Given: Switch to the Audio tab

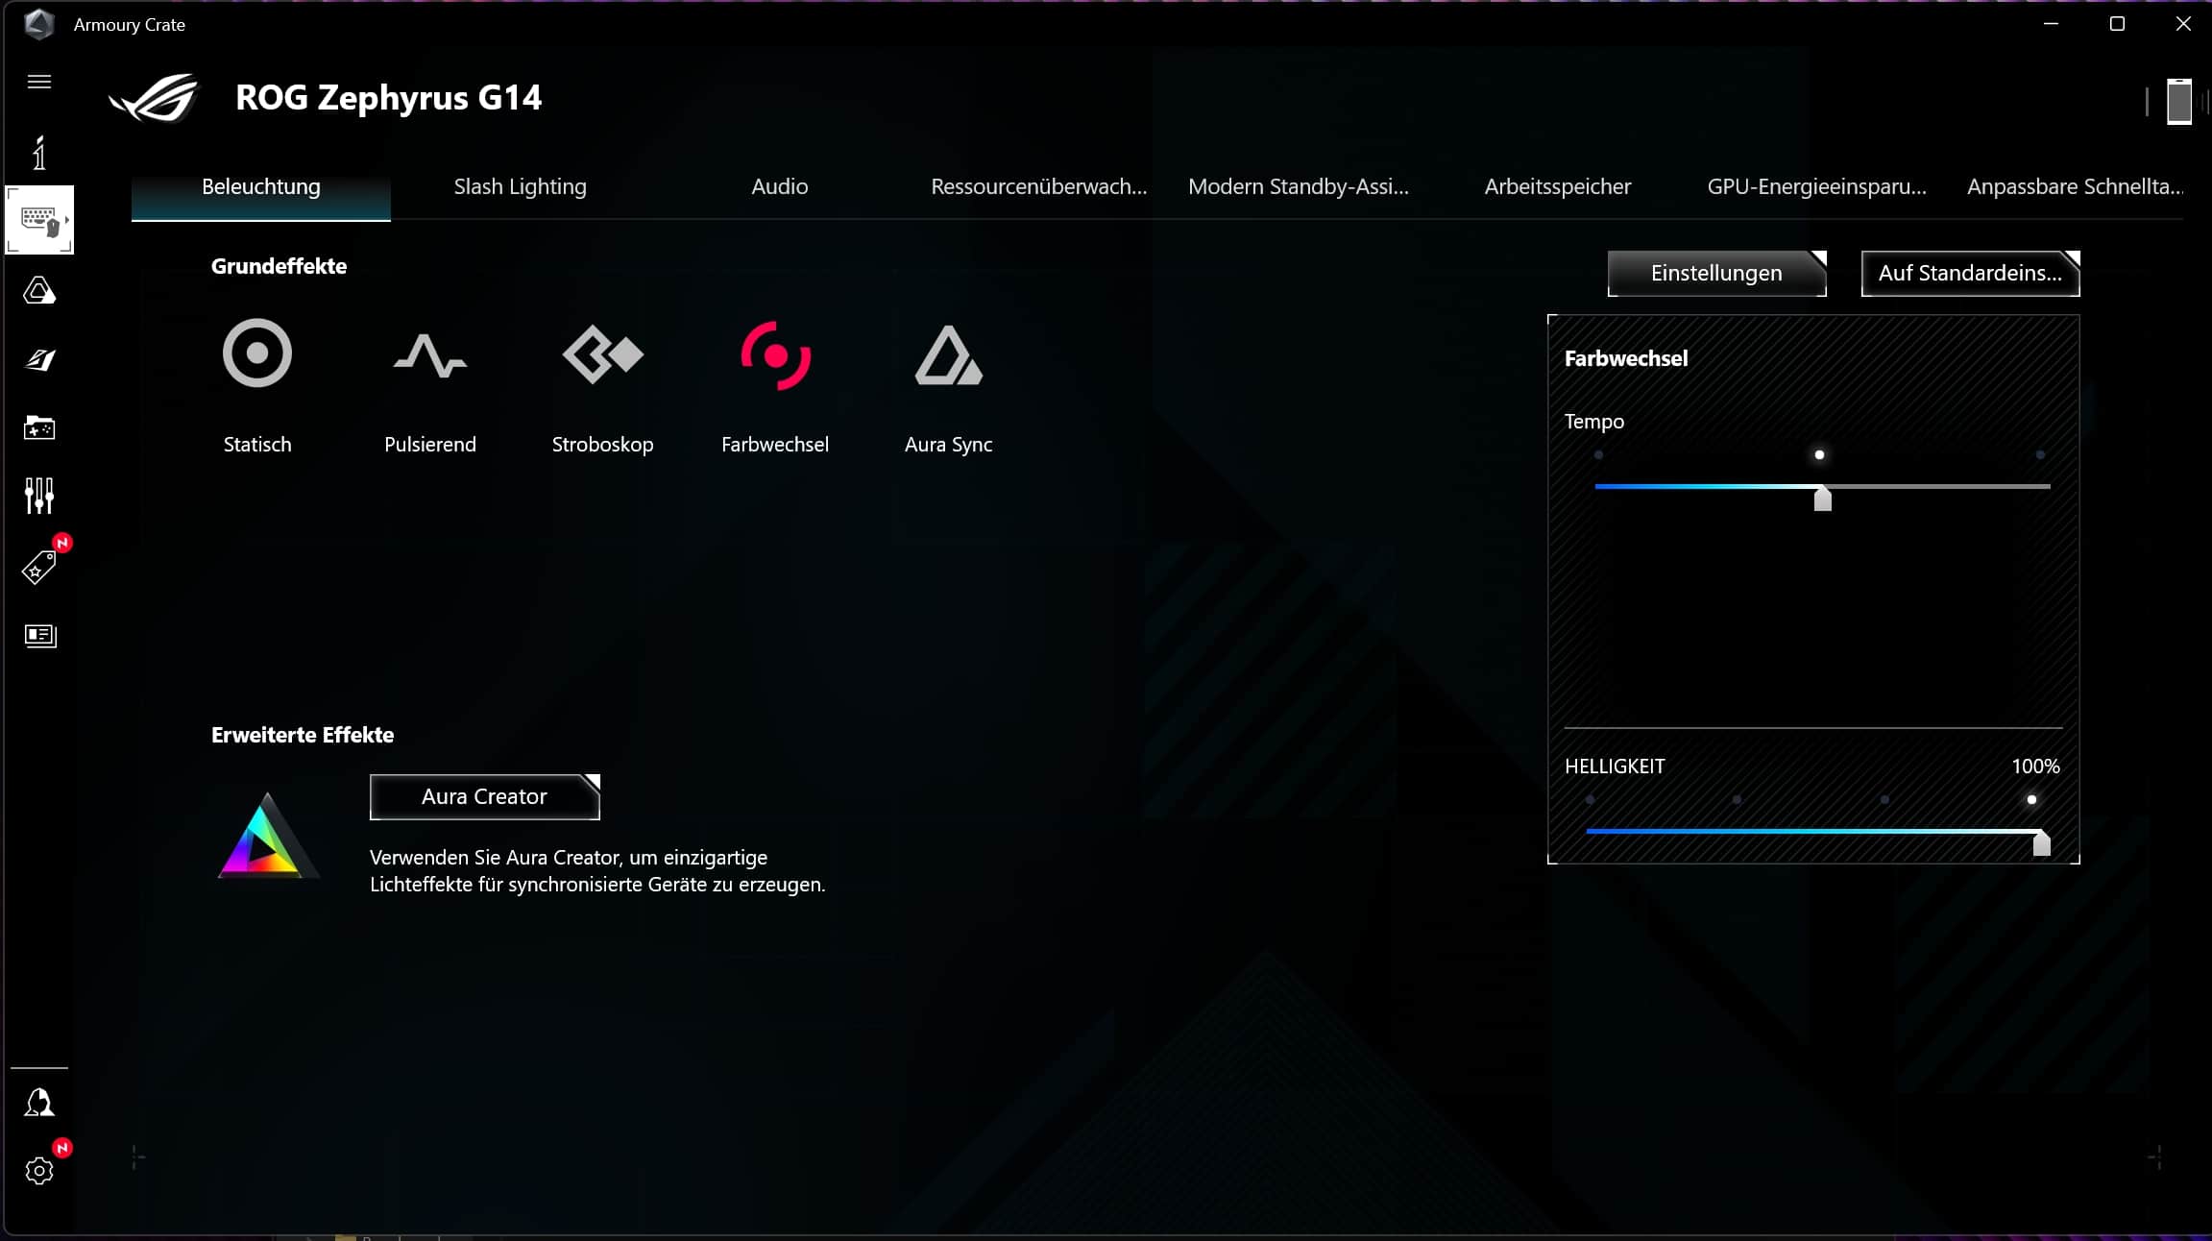Looking at the screenshot, I should pyautogui.click(x=779, y=186).
